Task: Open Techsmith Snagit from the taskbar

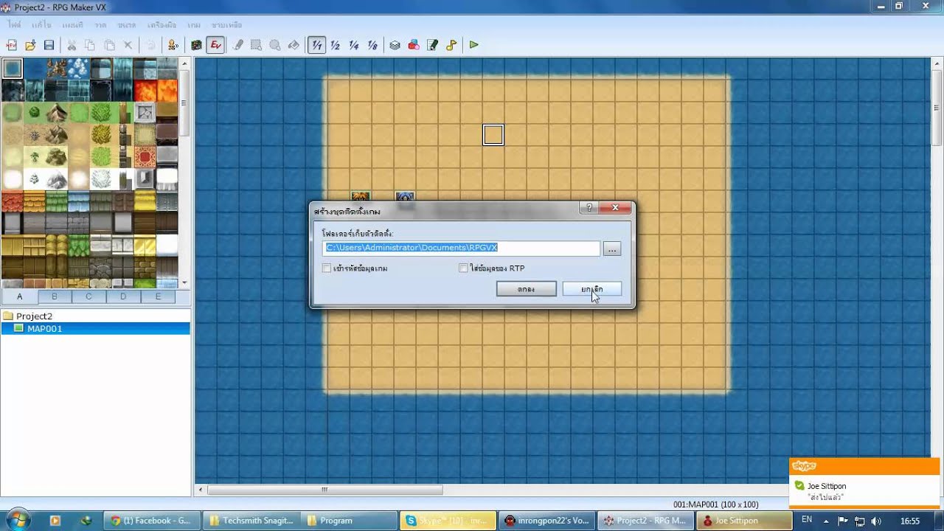Action: click(x=251, y=521)
